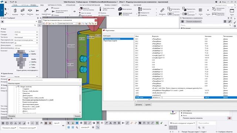Click the magnifier icon in bottom search box

(x=199, y=127)
